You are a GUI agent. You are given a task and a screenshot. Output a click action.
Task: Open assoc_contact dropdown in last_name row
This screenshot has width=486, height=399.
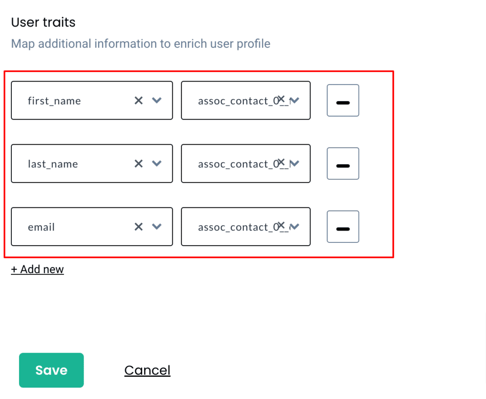[x=294, y=164]
